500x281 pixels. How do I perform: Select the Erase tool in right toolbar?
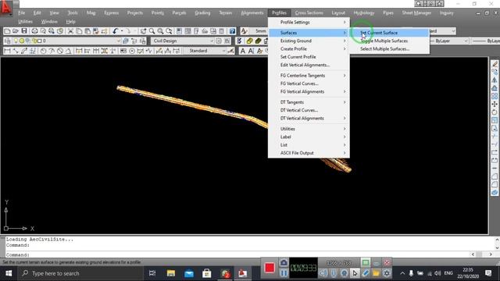click(x=495, y=64)
